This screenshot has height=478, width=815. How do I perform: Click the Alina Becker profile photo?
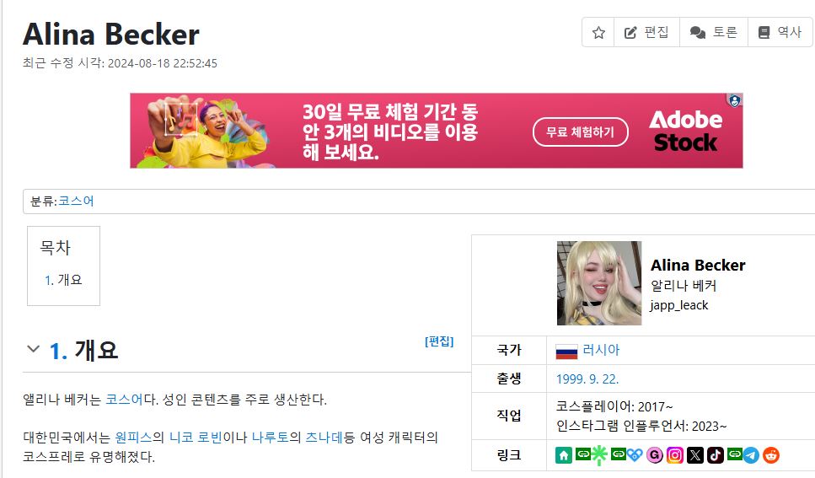[599, 283]
